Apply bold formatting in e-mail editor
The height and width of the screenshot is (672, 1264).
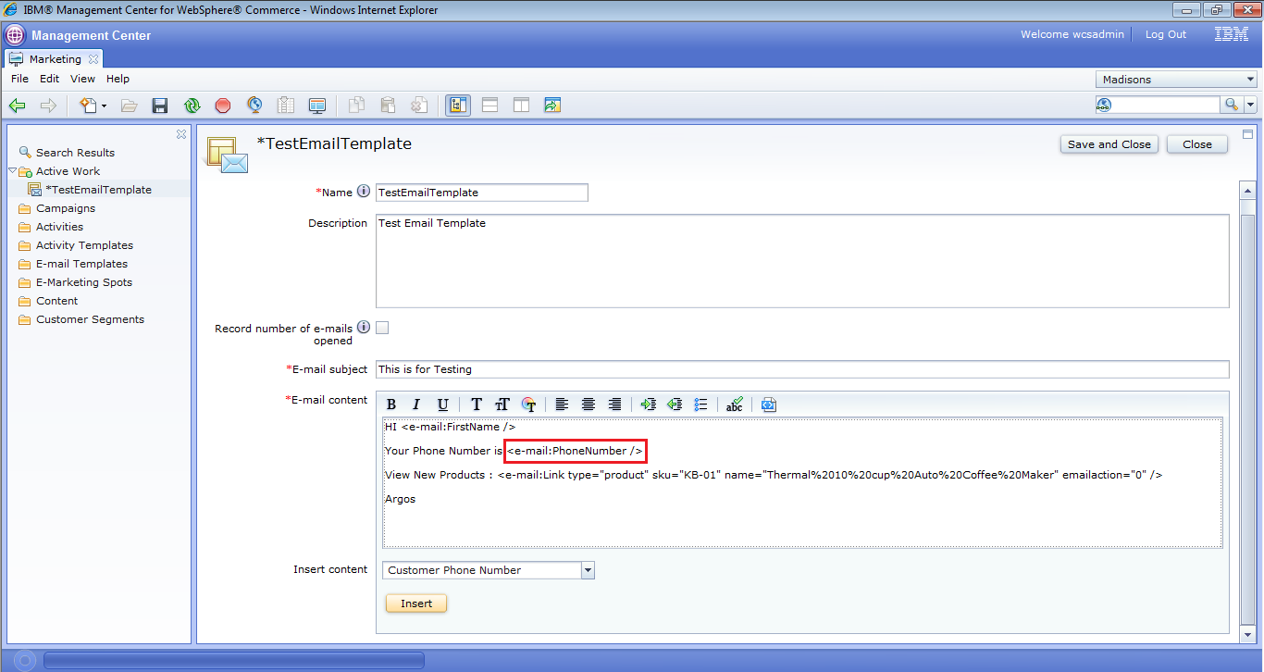(391, 404)
